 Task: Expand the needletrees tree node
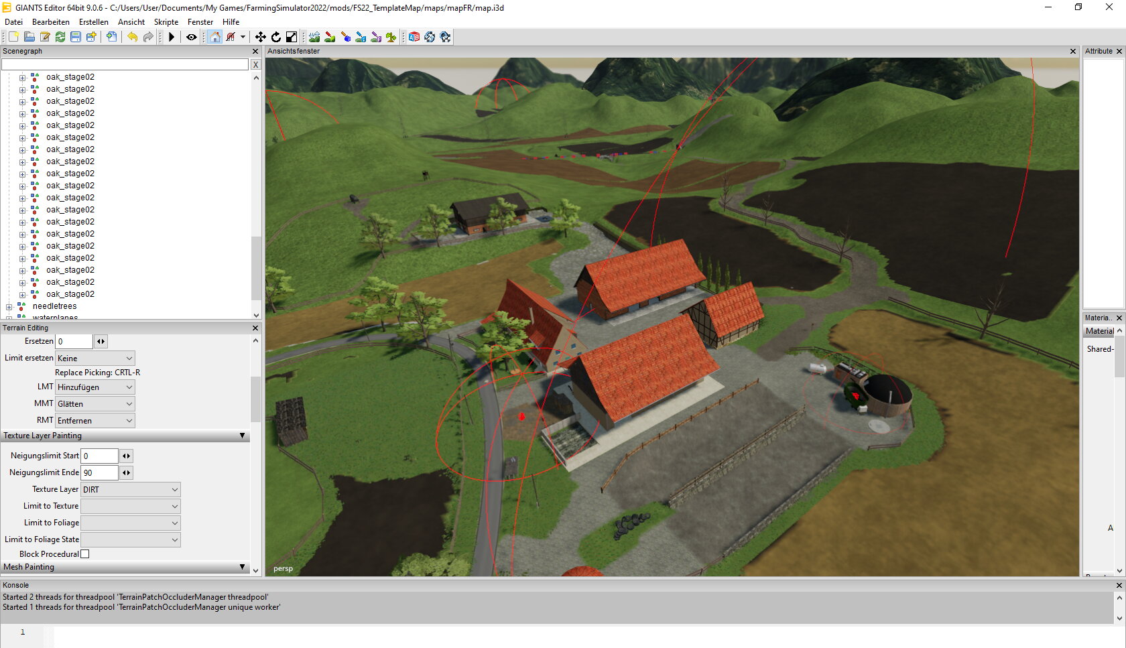point(9,307)
